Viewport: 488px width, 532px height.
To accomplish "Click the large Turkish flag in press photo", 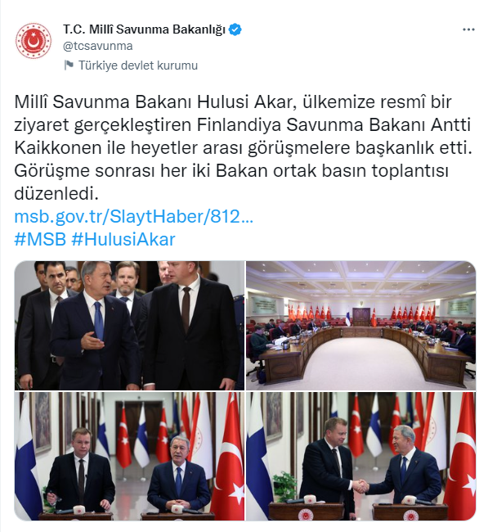I will click(x=231, y=457).
